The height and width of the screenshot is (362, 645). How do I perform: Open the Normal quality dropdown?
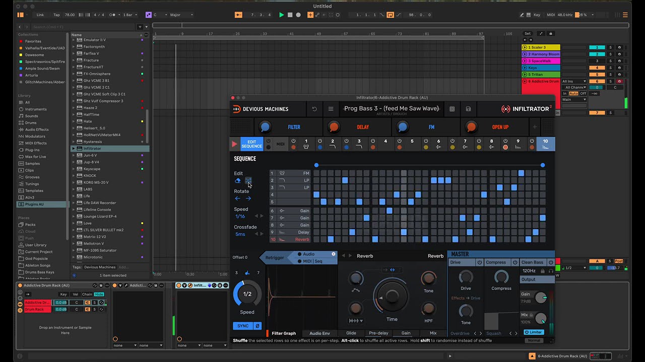click(534, 340)
